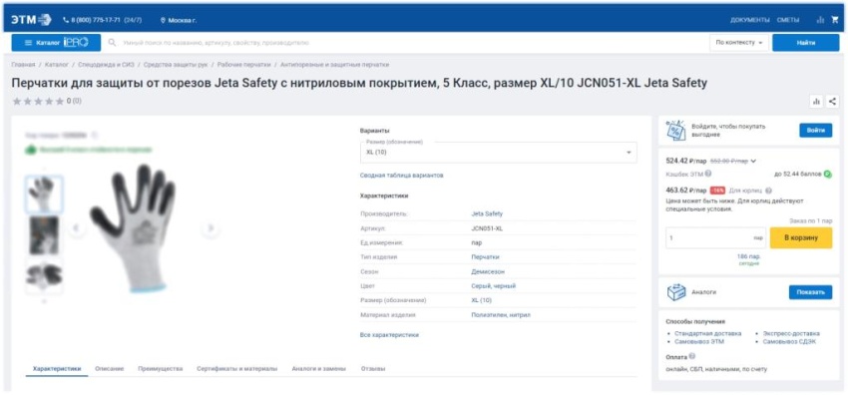Switch to the Описание tab
The image size is (848, 395).
pos(110,368)
